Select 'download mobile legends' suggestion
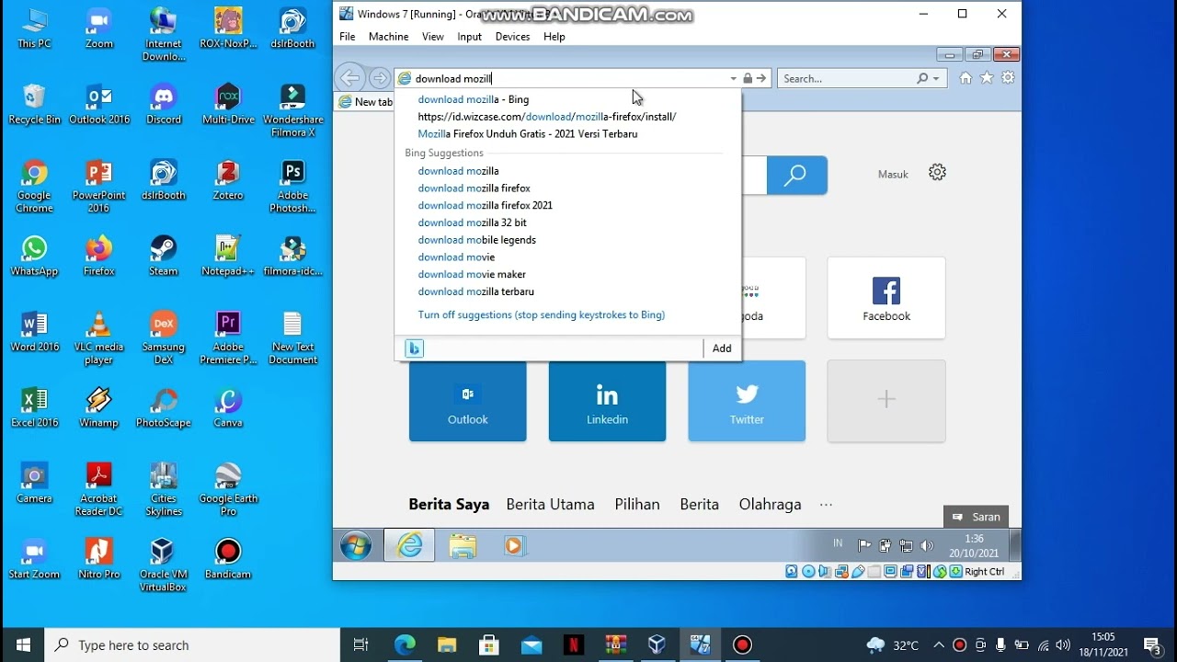The height and width of the screenshot is (662, 1177). (x=477, y=240)
